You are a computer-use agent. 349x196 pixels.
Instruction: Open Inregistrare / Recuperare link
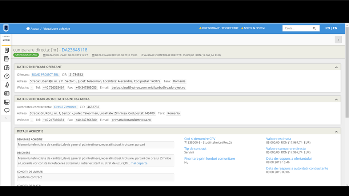219,28
